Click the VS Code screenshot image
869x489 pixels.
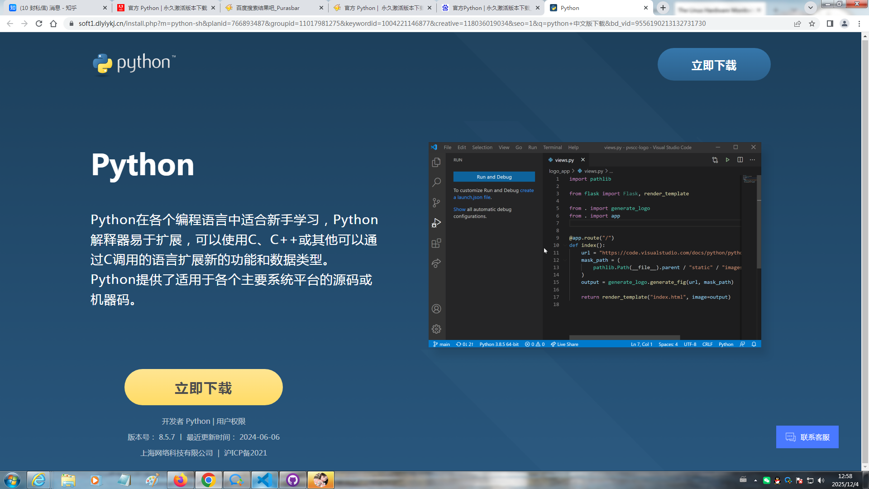pyautogui.click(x=595, y=244)
